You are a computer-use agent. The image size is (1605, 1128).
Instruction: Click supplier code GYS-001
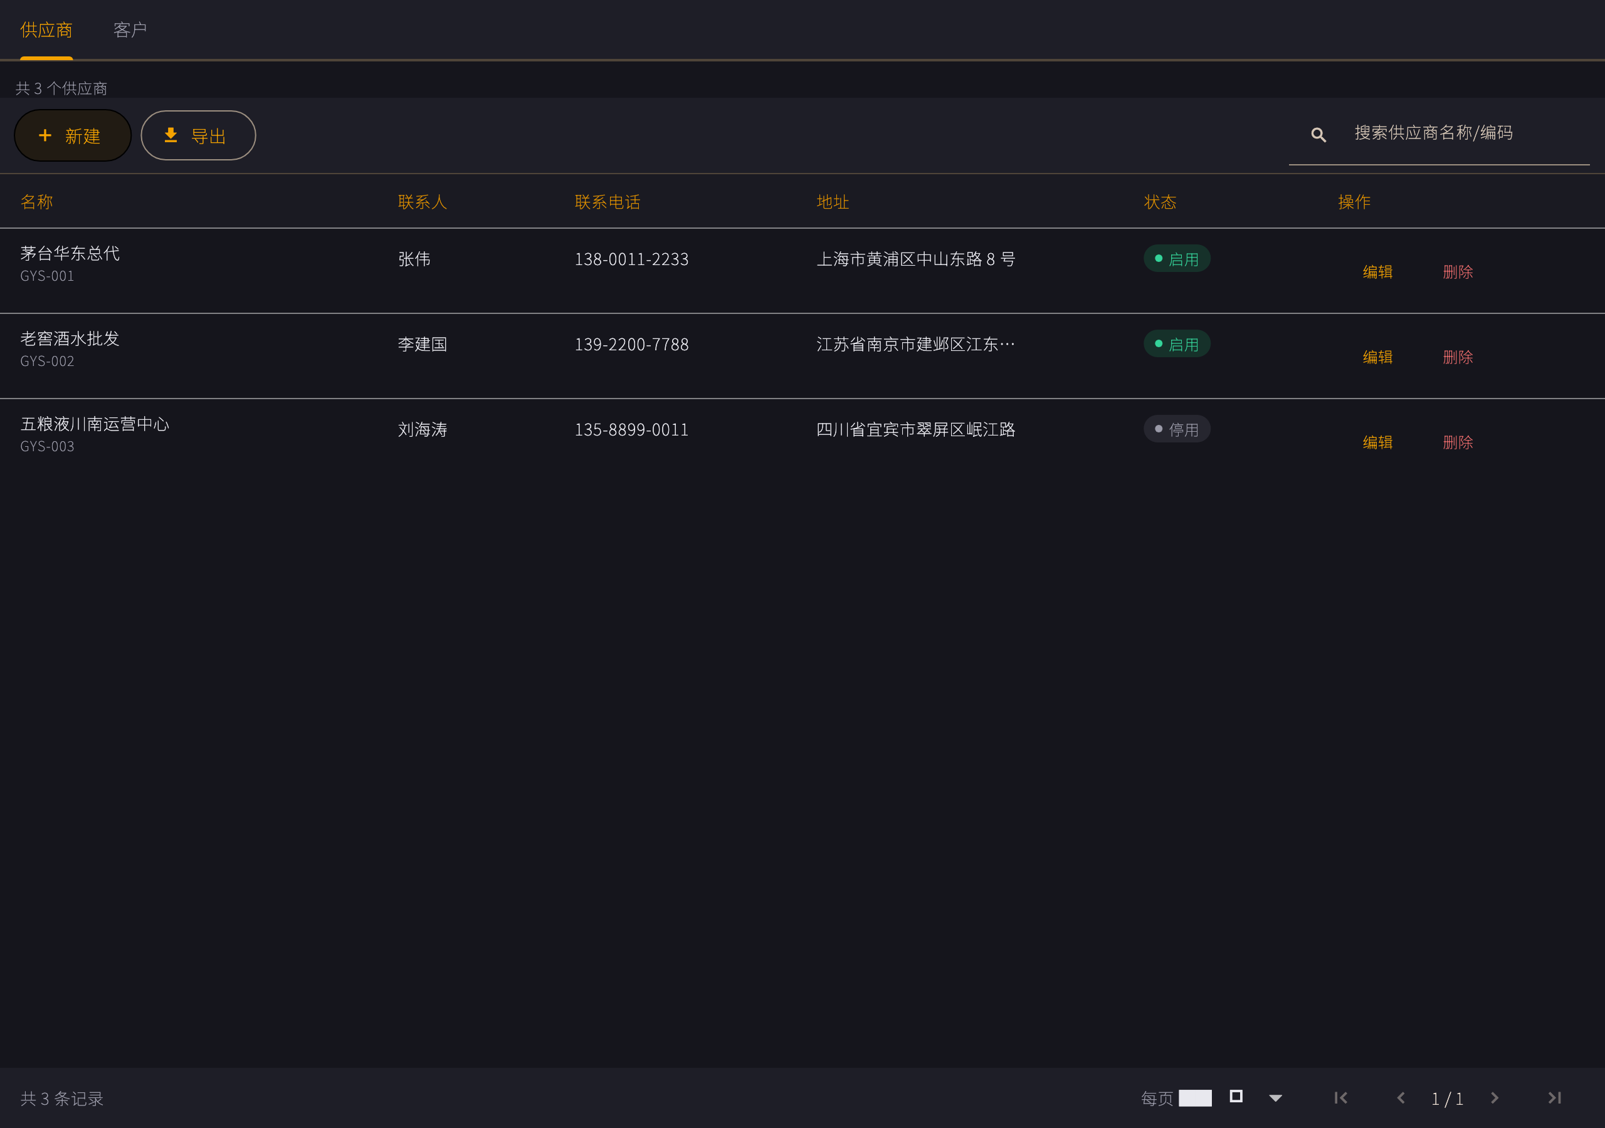pos(47,276)
